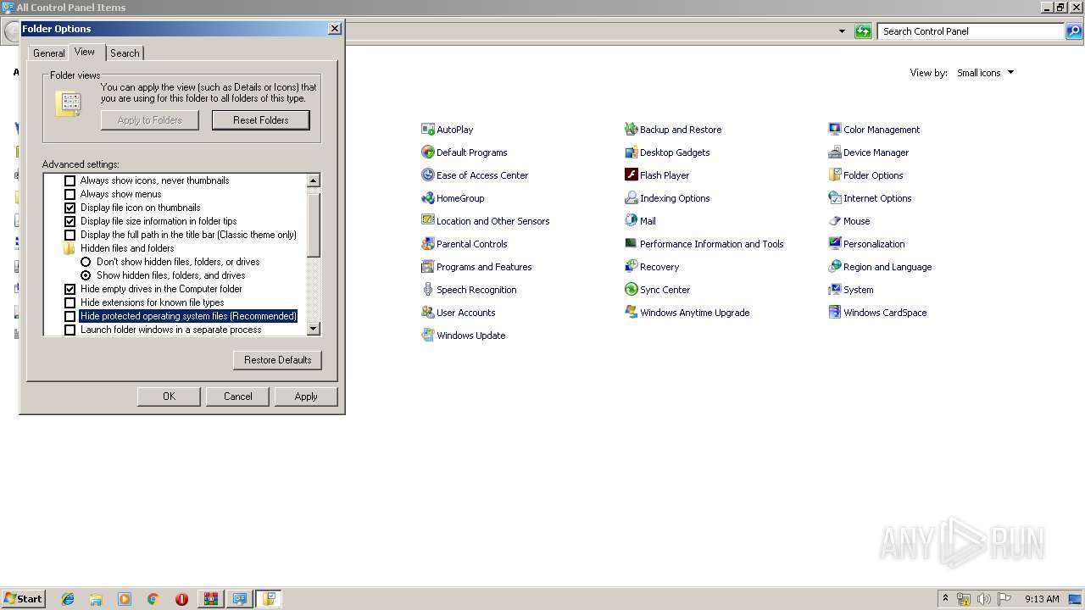1085x610 pixels.
Task: Uncheck Hide empty drives in the Computer folder
Action: [x=70, y=289]
